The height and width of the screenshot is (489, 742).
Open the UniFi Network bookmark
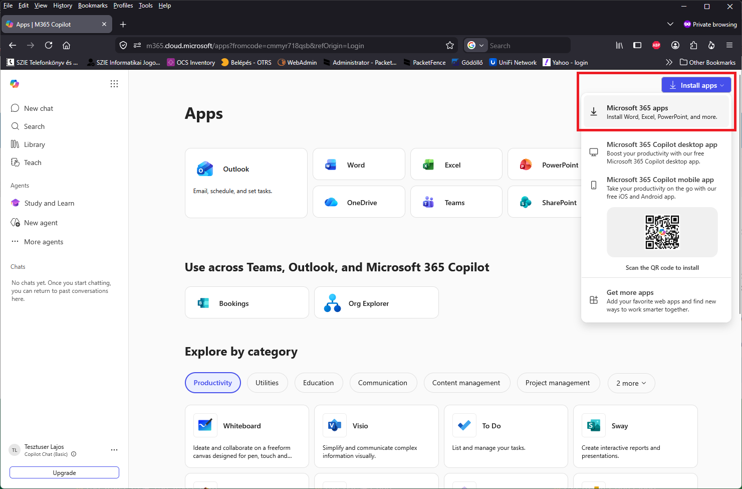point(513,62)
